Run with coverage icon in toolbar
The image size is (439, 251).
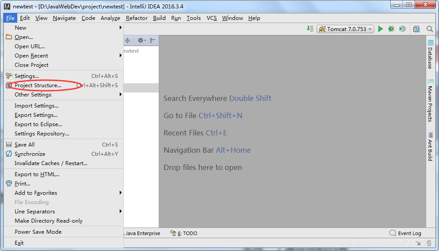point(403,29)
